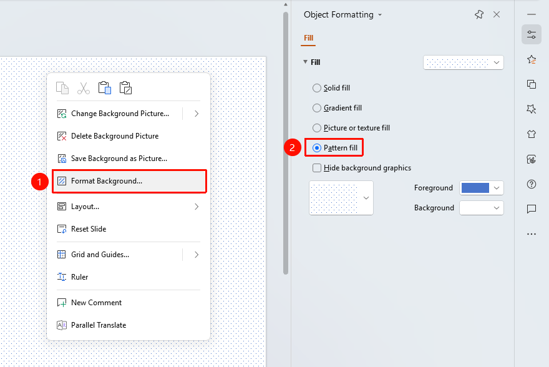Image resolution: width=549 pixels, height=367 pixels.
Task: Click the picture design sidebar icon
Action: pos(532,159)
